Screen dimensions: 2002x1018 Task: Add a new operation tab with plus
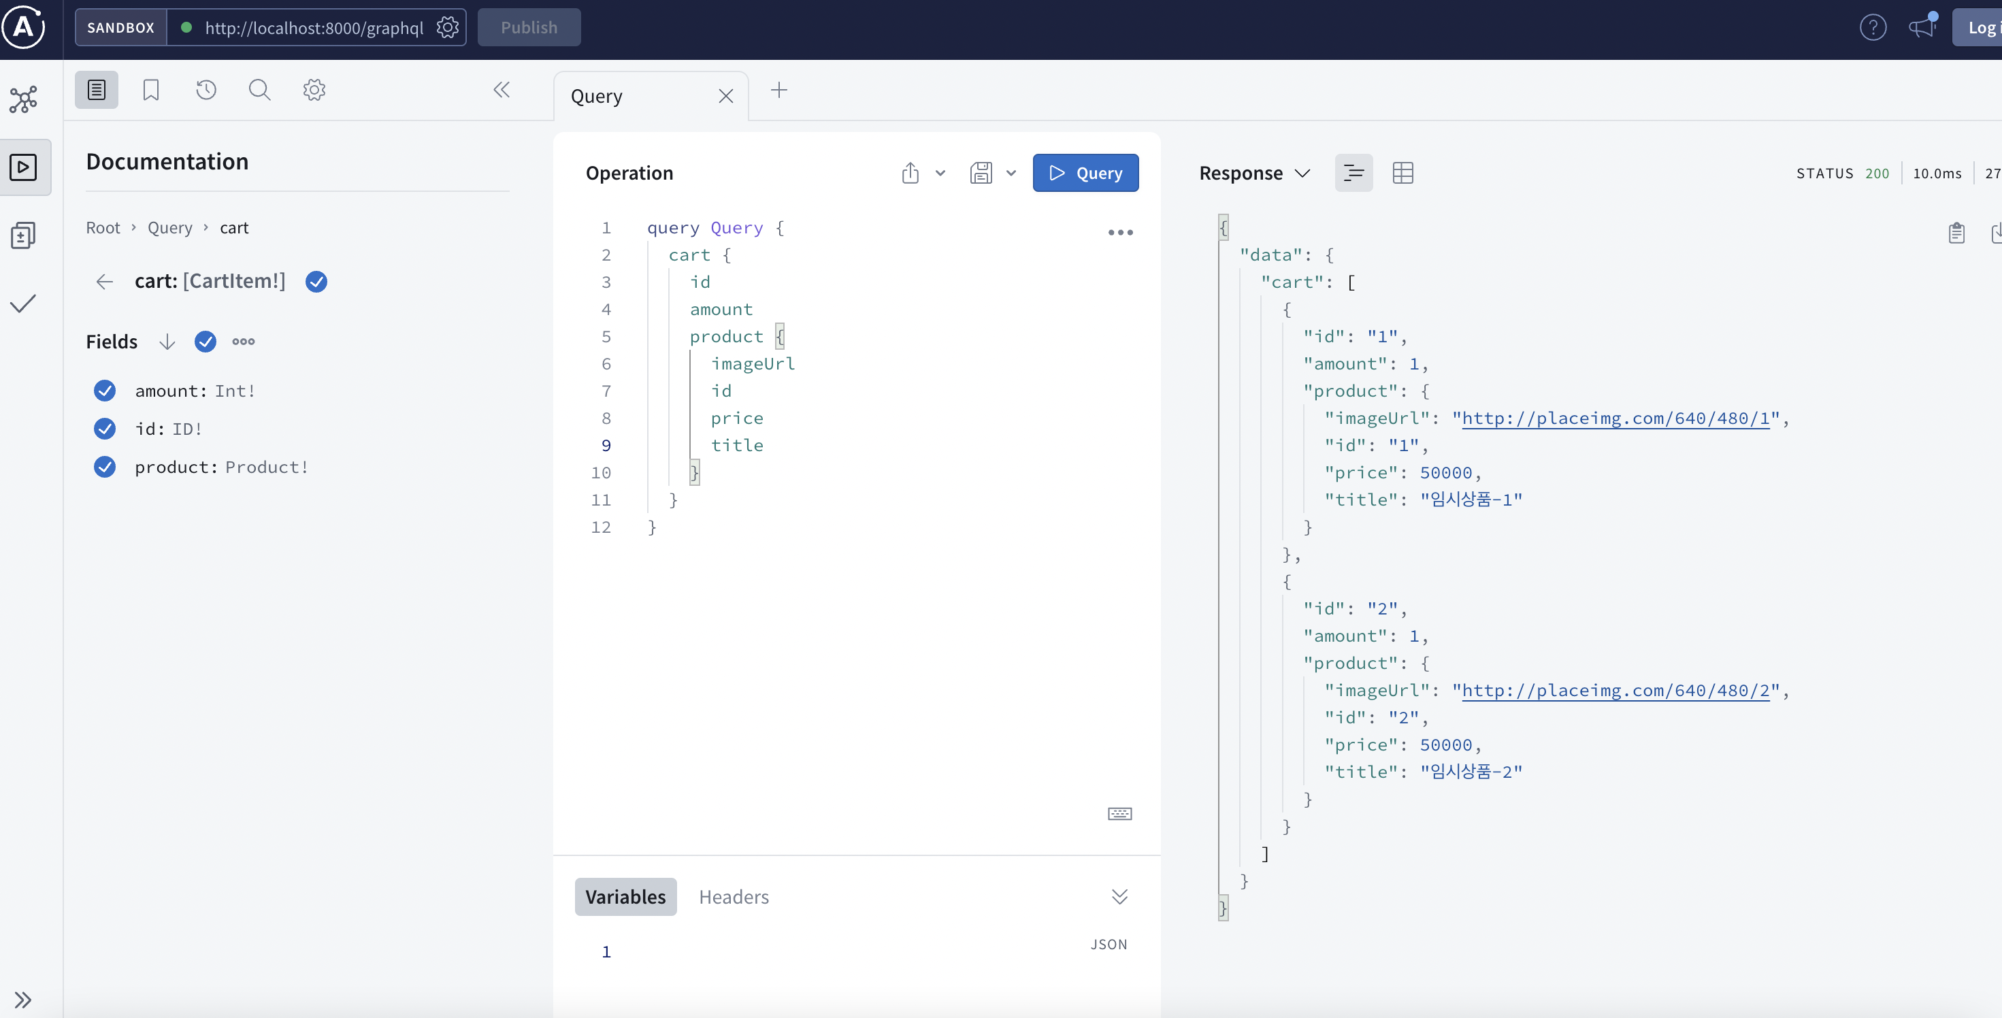point(778,90)
